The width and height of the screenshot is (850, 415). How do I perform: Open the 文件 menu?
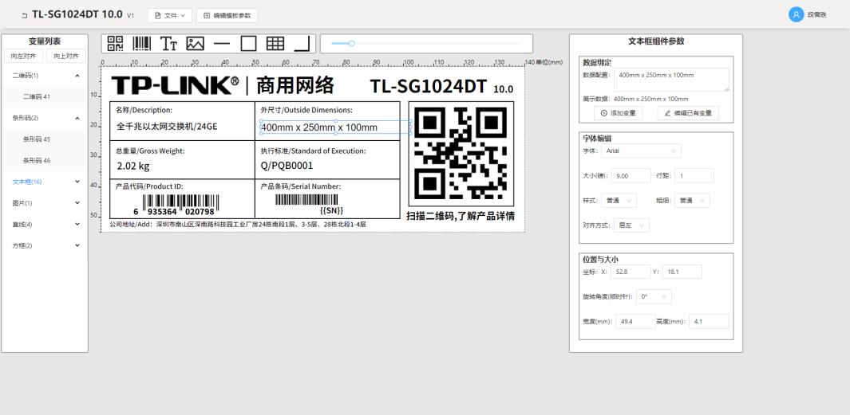tap(170, 16)
